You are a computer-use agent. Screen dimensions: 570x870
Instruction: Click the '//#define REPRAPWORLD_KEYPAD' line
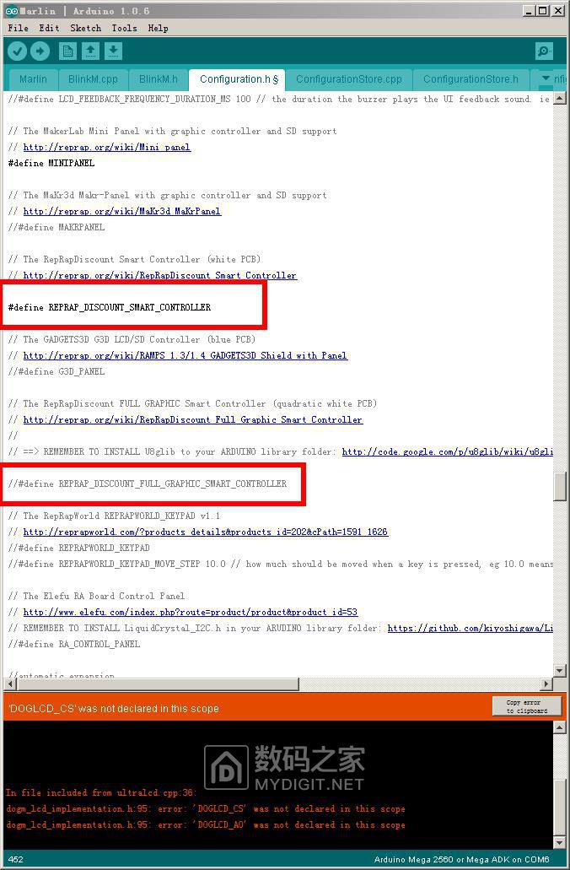pos(78,548)
